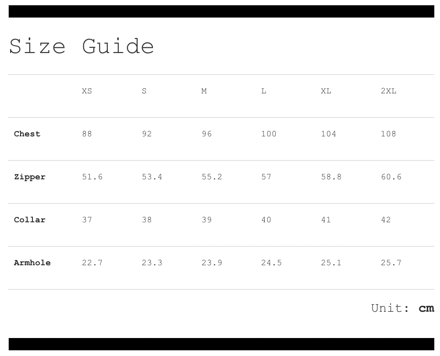Image resolution: width=440 pixels, height=356 pixels.
Task: Click the M zipper value 55.2
Action: pos(212,177)
